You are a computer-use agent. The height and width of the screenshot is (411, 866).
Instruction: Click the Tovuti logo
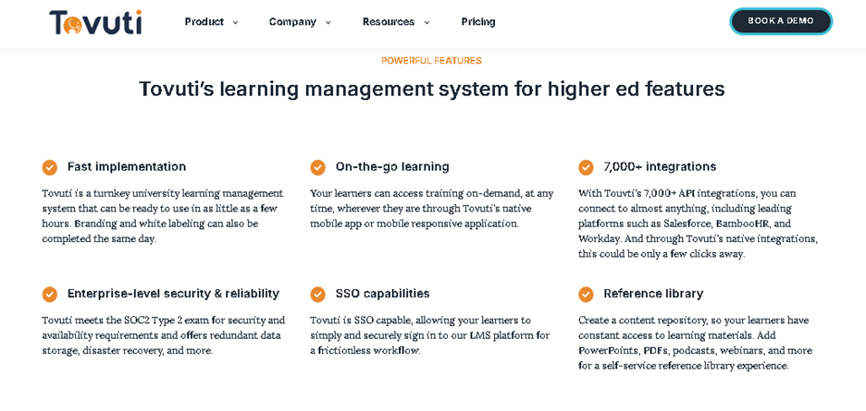95,22
